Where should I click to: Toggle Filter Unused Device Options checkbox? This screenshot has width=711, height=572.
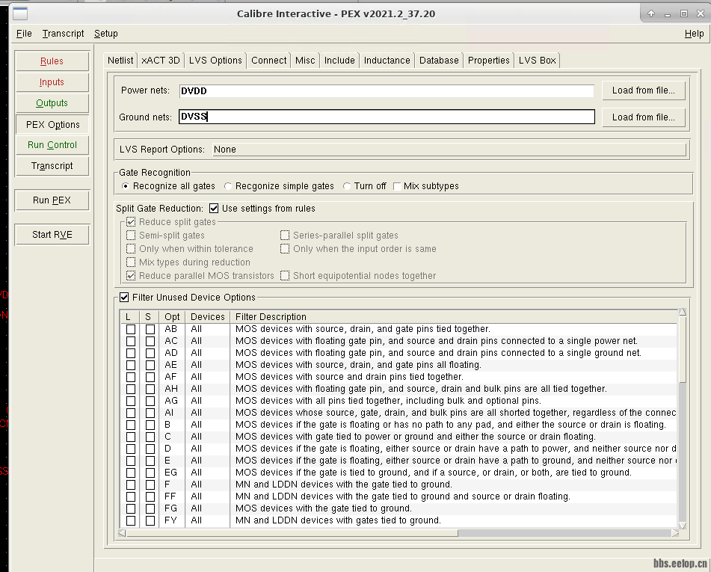pyautogui.click(x=124, y=297)
